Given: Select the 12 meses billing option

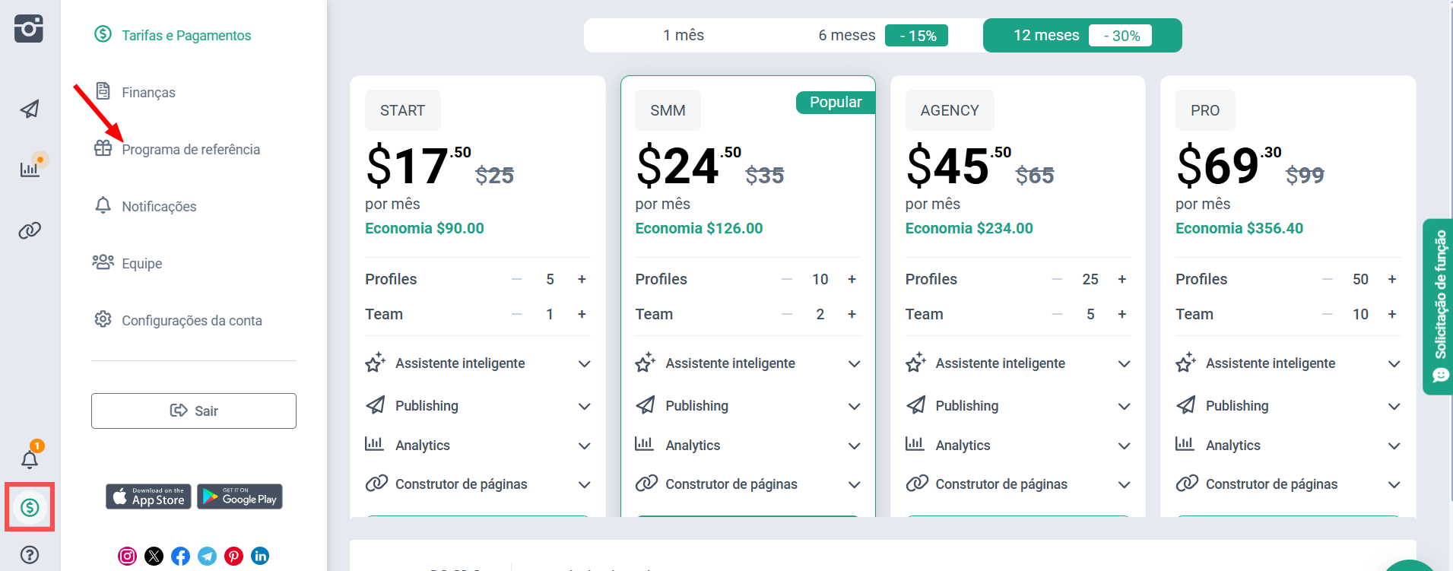Looking at the screenshot, I should click(x=1046, y=36).
